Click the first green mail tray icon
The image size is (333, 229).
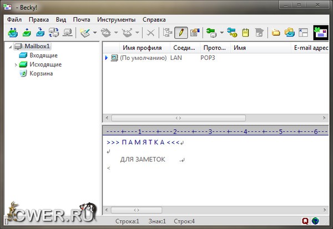13,33
